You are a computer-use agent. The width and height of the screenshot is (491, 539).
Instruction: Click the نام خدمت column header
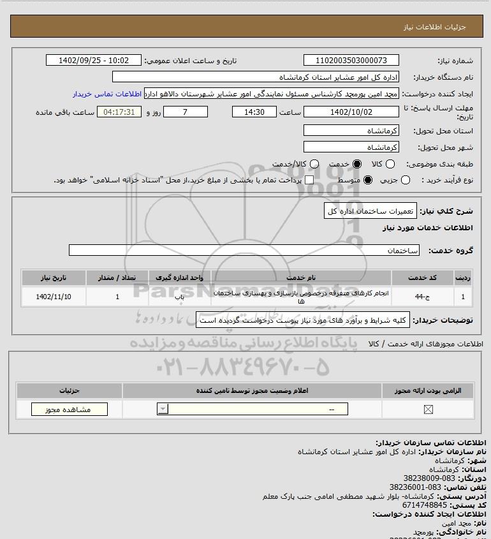tap(301, 277)
